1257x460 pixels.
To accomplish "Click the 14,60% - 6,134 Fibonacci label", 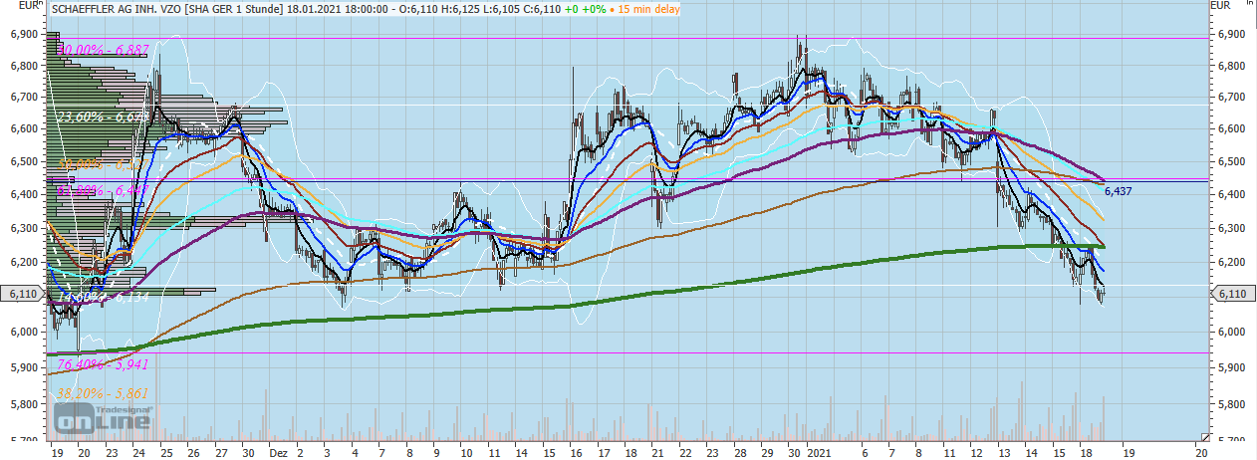I will point(103,297).
